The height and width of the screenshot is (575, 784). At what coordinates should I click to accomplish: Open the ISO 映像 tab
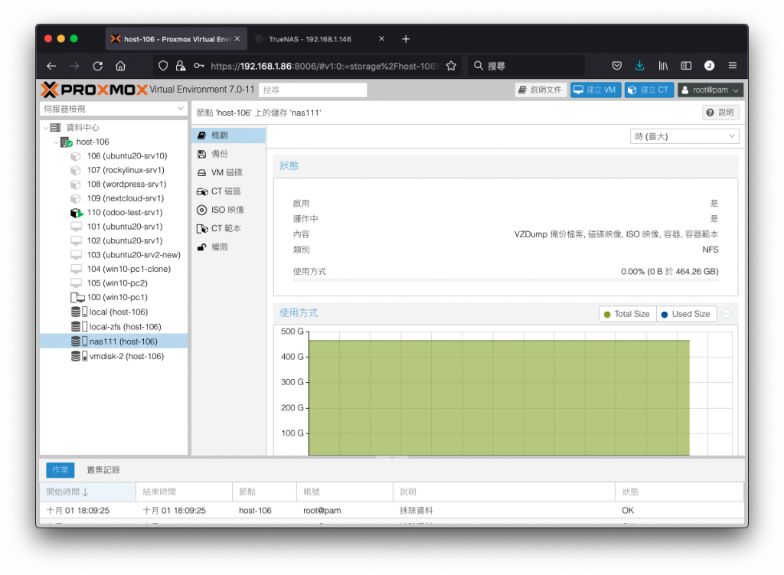point(228,210)
